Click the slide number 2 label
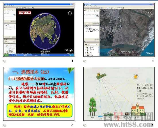Viewport: 158px width, 128px height. point(153,61)
